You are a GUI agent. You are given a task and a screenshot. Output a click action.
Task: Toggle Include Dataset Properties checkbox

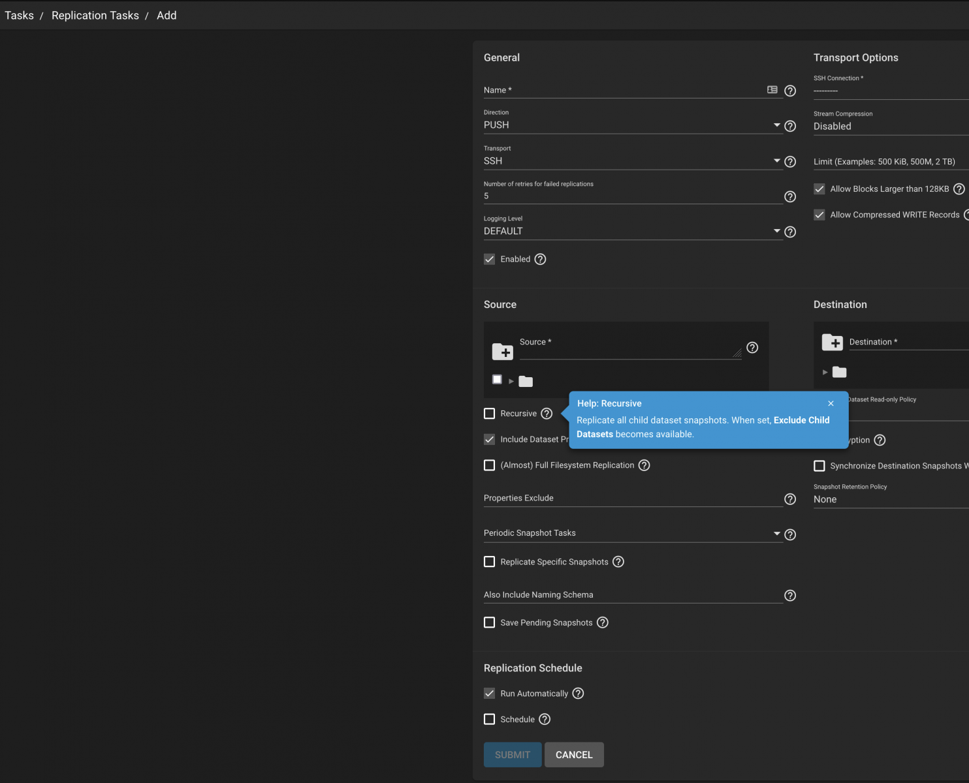tap(490, 439)
